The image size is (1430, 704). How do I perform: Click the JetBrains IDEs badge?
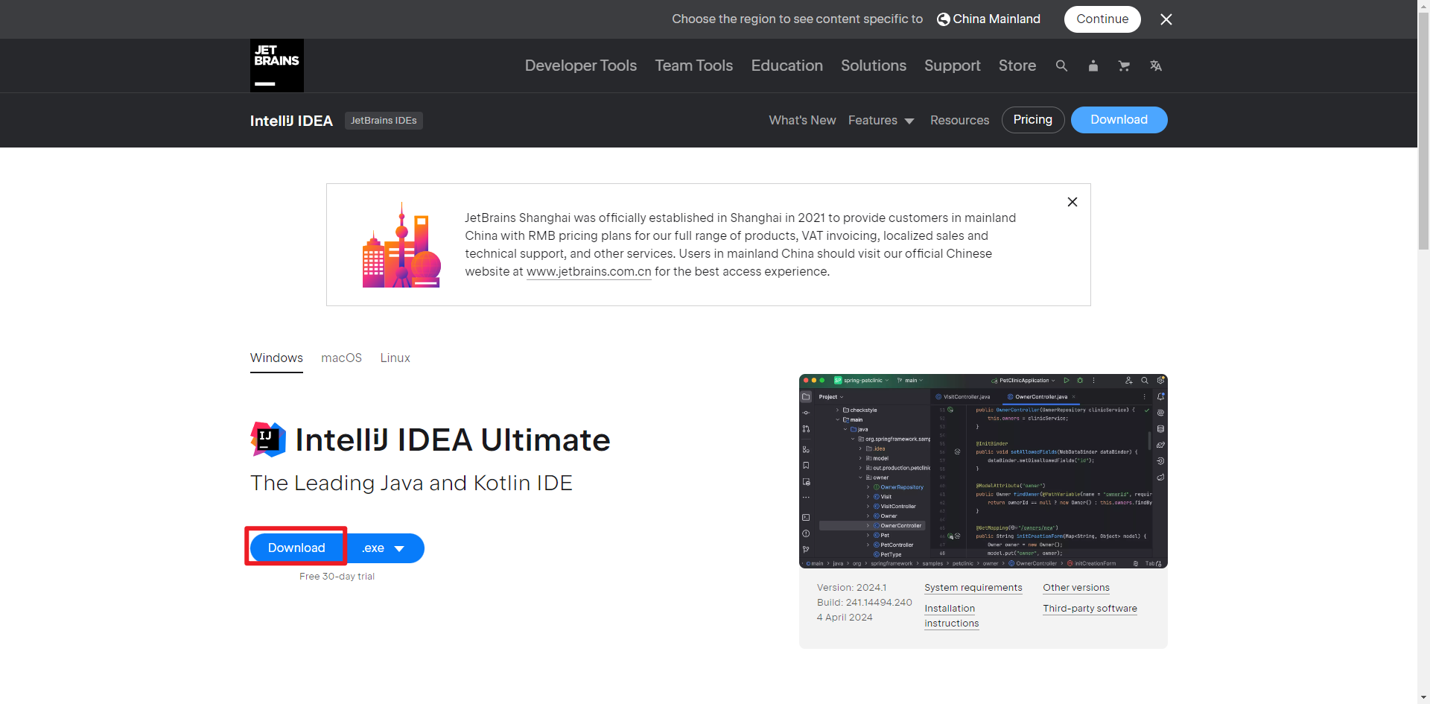(384, 120)
